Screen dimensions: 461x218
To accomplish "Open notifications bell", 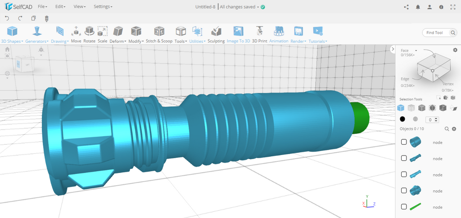I will (418, 7).
